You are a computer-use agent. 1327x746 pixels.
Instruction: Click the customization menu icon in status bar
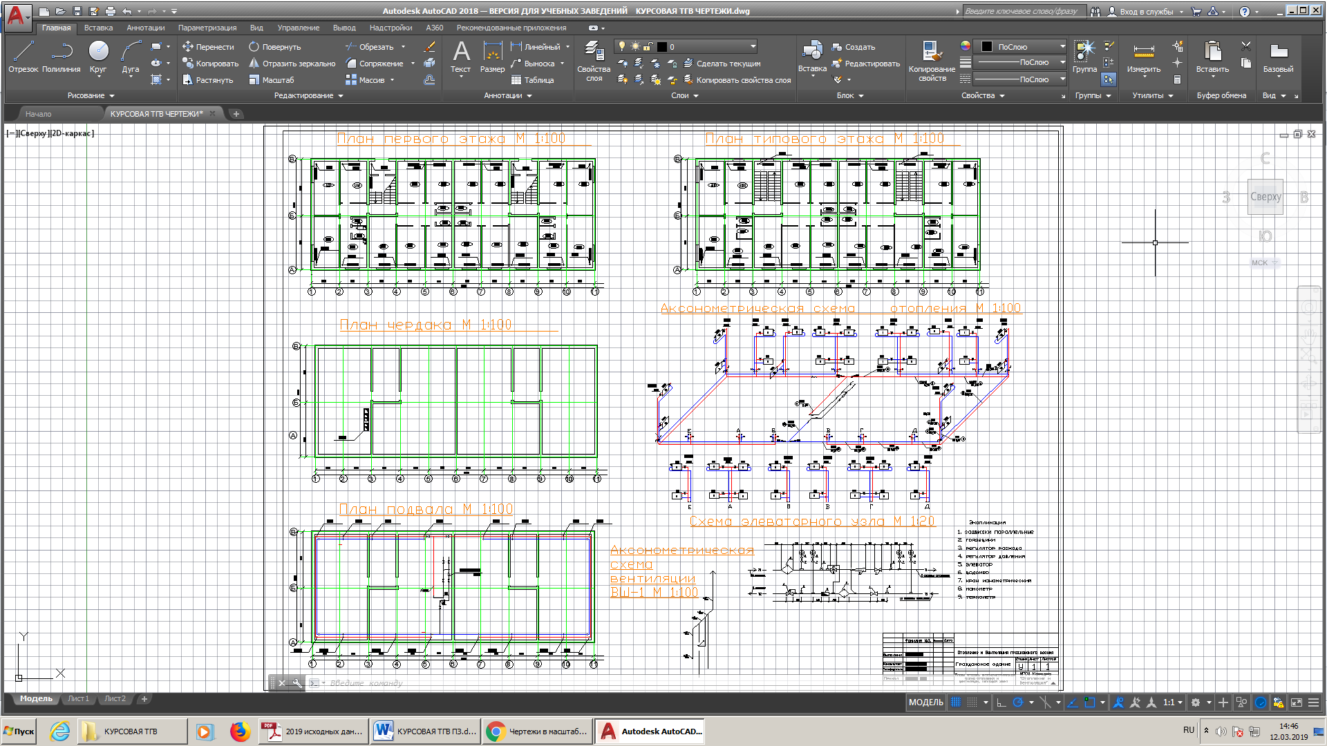point(1313,702)
